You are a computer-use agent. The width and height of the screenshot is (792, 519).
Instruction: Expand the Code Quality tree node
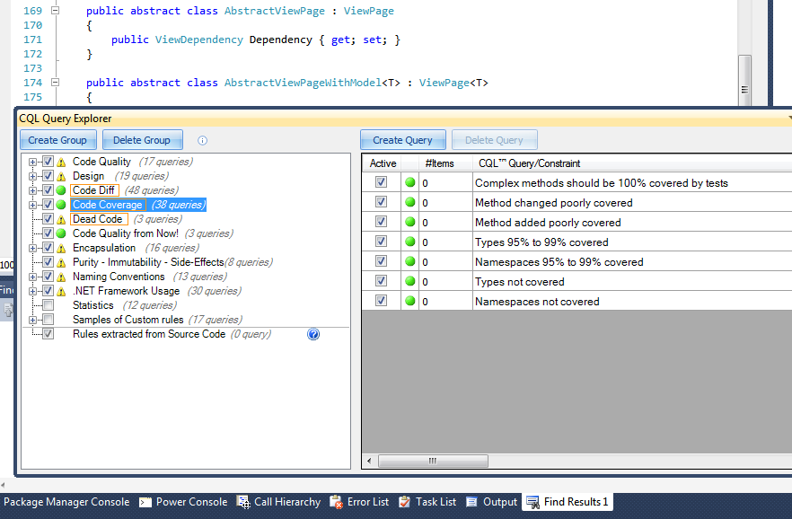33,162
